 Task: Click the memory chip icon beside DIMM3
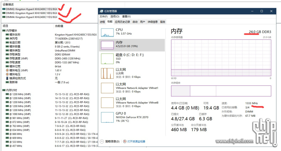point(4,13)
